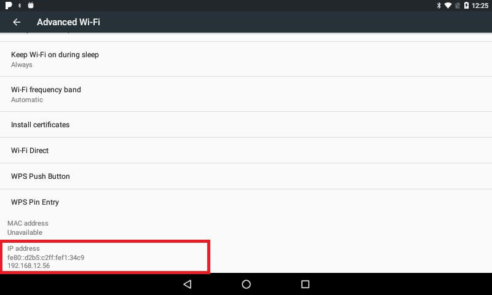The image size is (492, 295).
Task: Tap the Advanced Wi-Fi title text
Action: coord(68,22)
